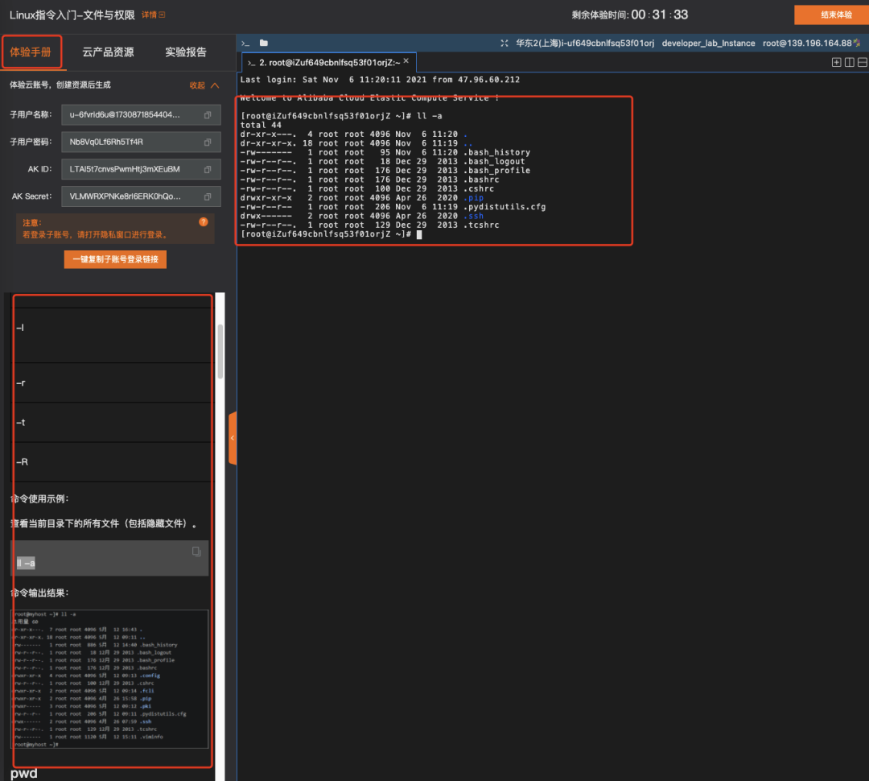Image resolution: width=869 pixels, height=781 pixels.
Task: Click 一键复制子账号登录链接 button
Action: tap(115, 259)
